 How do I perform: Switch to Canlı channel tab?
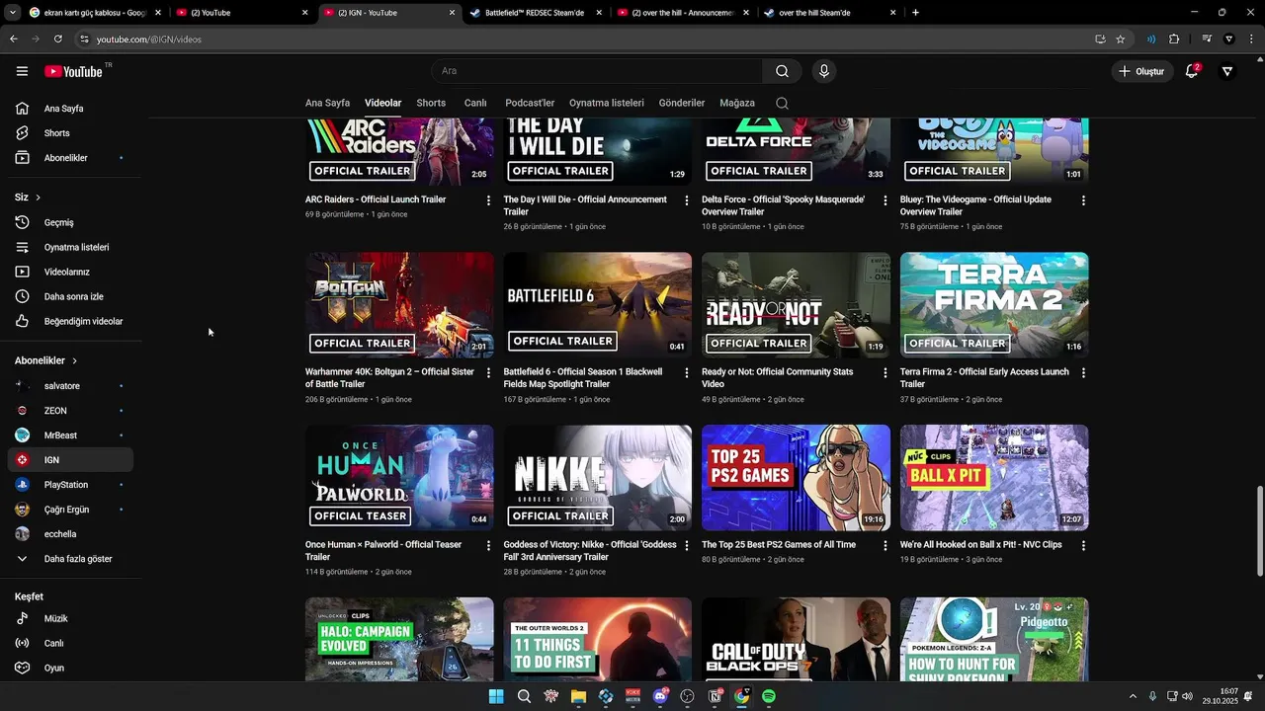(475, 103)
